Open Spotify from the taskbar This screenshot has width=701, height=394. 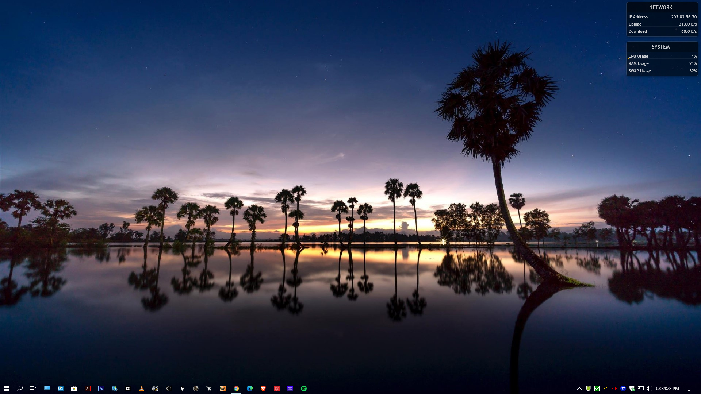(304, 389)
